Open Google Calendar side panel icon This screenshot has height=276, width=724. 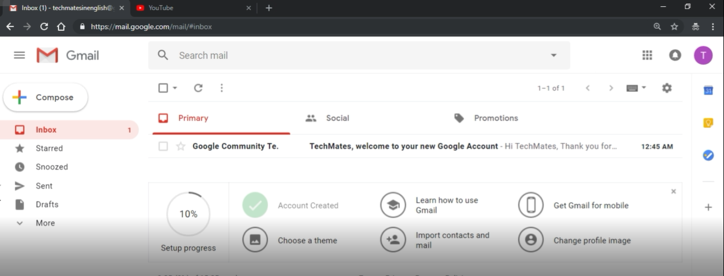click(708, 90)
